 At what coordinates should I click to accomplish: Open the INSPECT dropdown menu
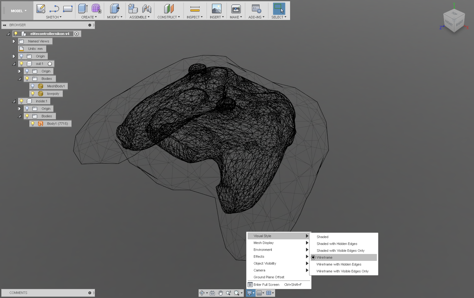[x=195, y=17]
